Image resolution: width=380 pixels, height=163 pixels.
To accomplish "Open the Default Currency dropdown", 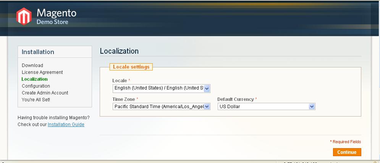I will pos(266,106).
